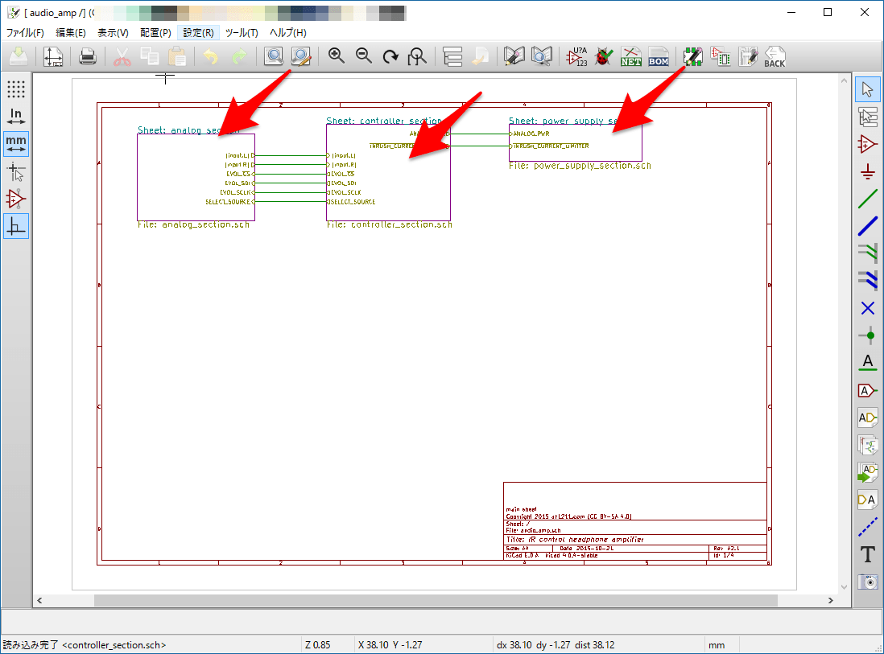Viewport: 884px width, 654px height.
Task: Select the net label tool
Action: coord(868,363)
